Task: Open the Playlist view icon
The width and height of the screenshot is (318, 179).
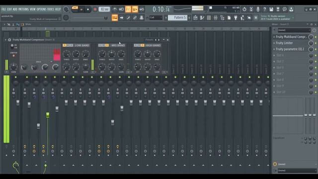Action: pyautogui.click(x=195, y=18)
